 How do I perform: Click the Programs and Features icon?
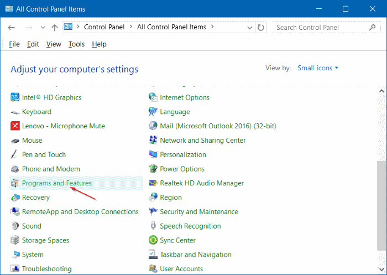[15, 183]
